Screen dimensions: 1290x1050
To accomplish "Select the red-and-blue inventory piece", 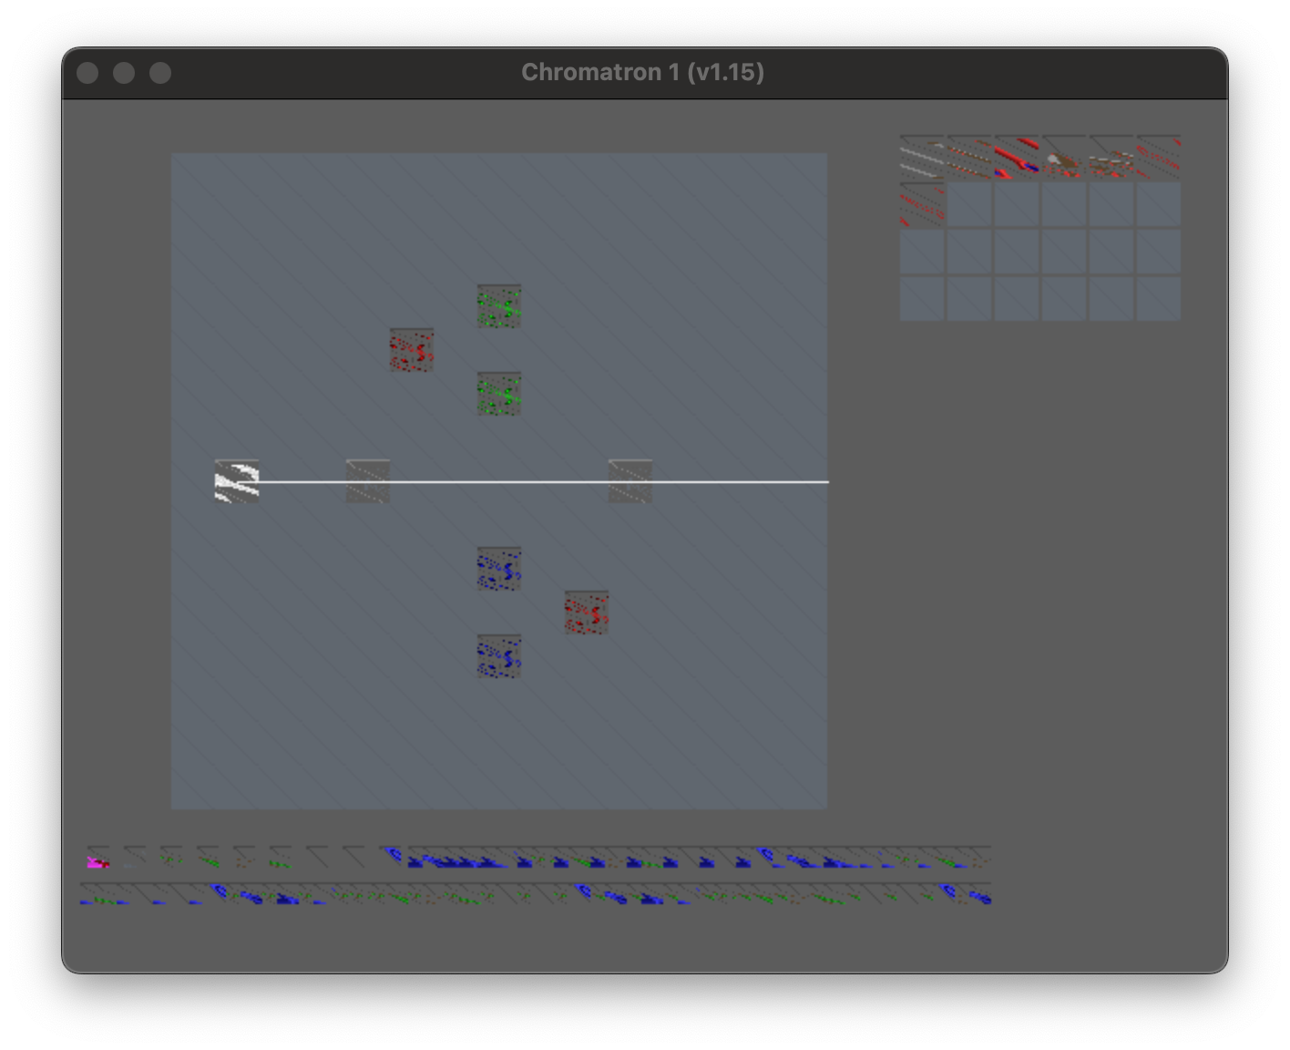I will 1017,157.
